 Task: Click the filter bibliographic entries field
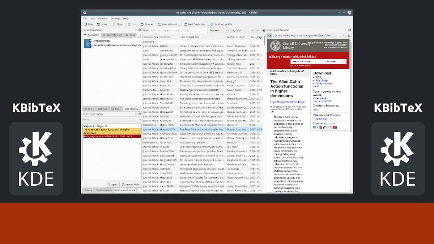pyautogui.click(x=178, y=30)
